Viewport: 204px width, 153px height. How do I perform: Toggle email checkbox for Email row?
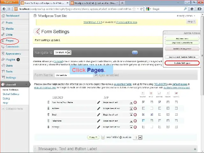[152, 114]
